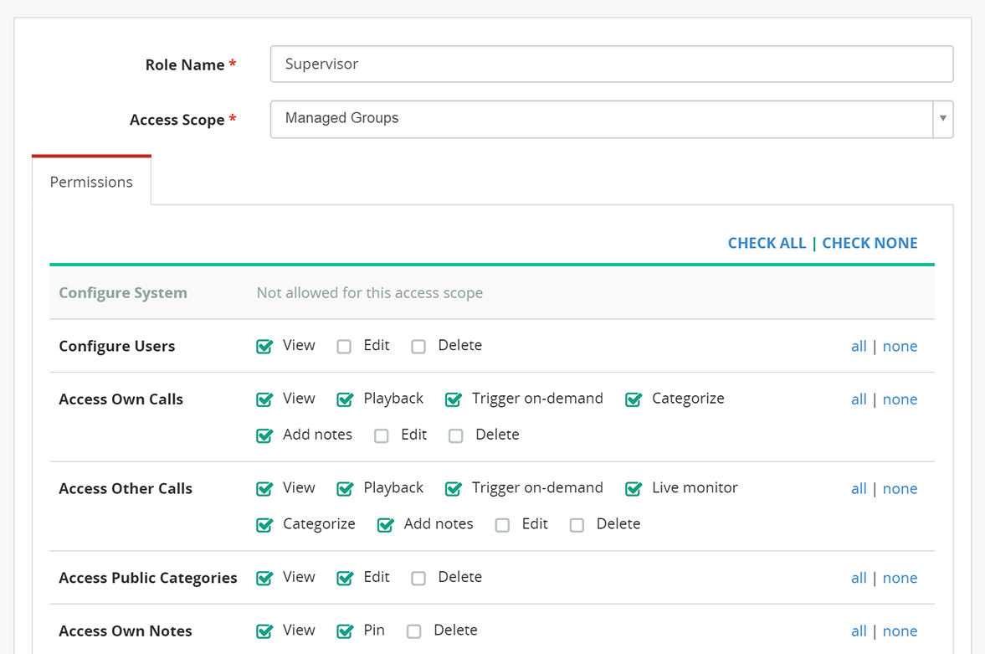Uncheck Edit for Access Public Categories
This screenshot has height=654, width=985.
(345, 578)
